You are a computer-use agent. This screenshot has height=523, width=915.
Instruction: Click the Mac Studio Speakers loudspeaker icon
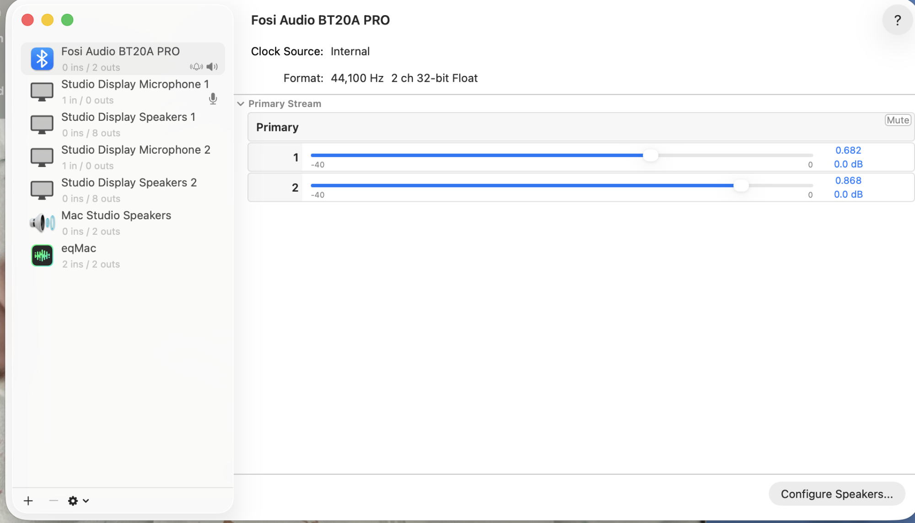[x=42, y=223]
